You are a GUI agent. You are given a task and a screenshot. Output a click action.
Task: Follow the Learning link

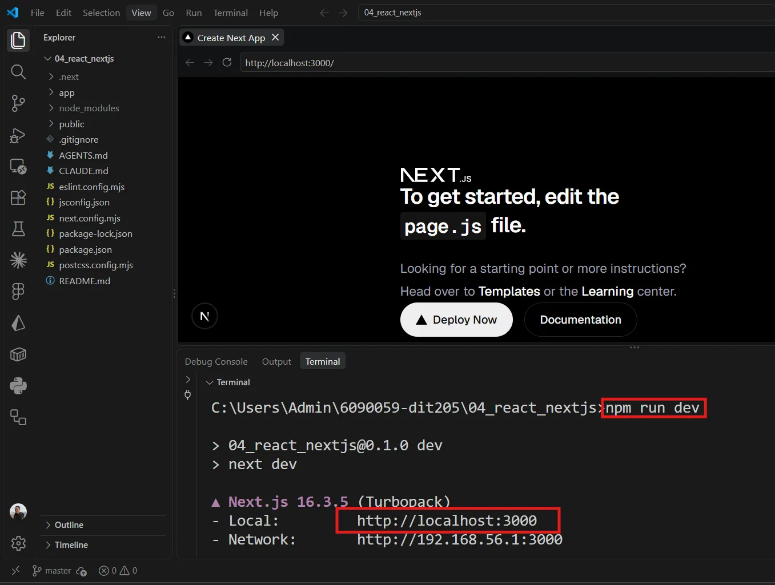click(x=608, y=291)
